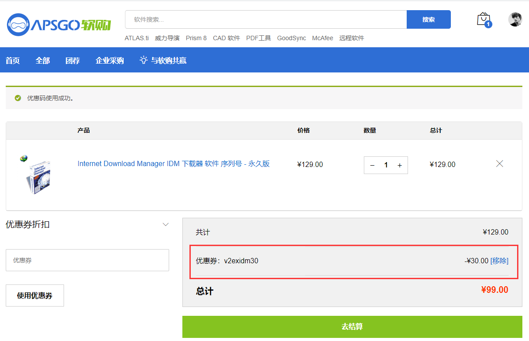Focus the 优惠券 code input field
The width and height of the screenshot is (529, 341).
pos(87,260)
